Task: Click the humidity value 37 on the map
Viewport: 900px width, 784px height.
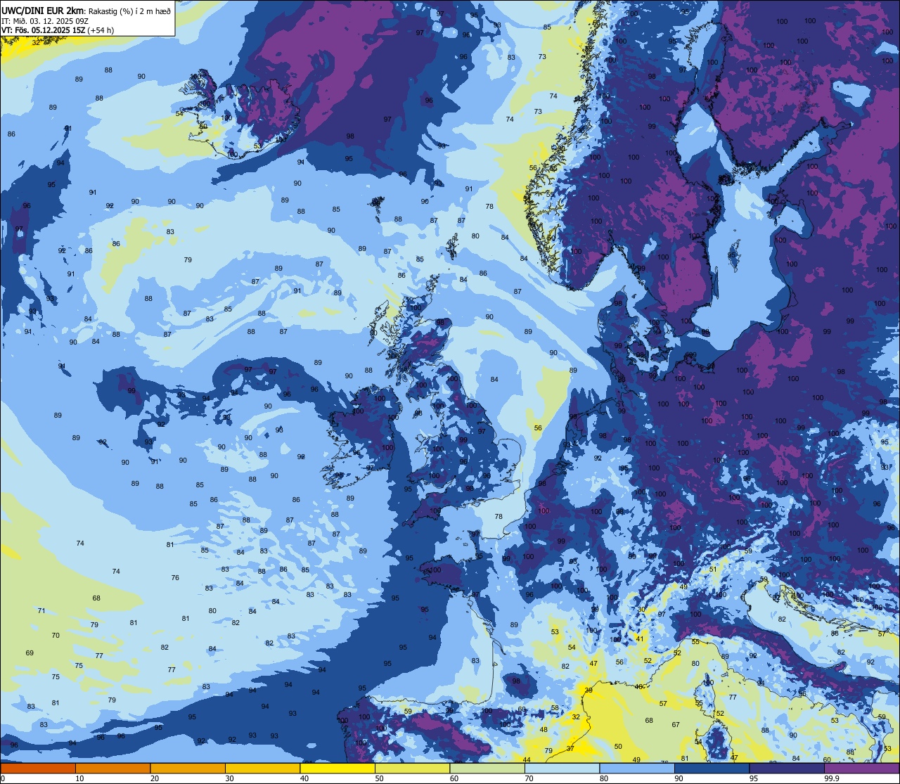Action: point(570,749)
